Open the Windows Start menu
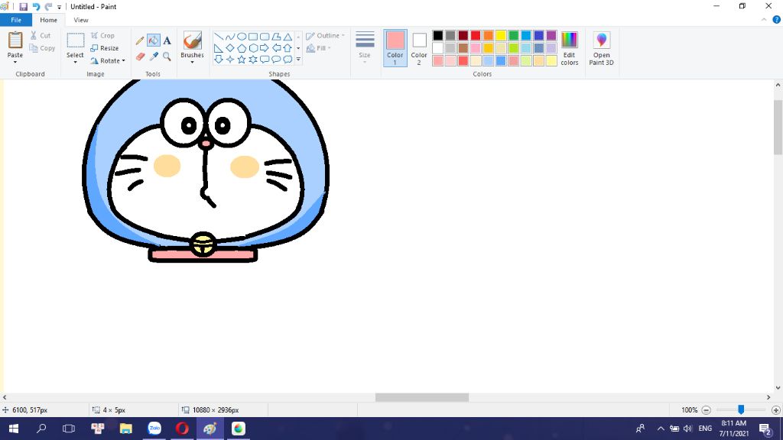 pyautogui.click(x=14, y=429)
